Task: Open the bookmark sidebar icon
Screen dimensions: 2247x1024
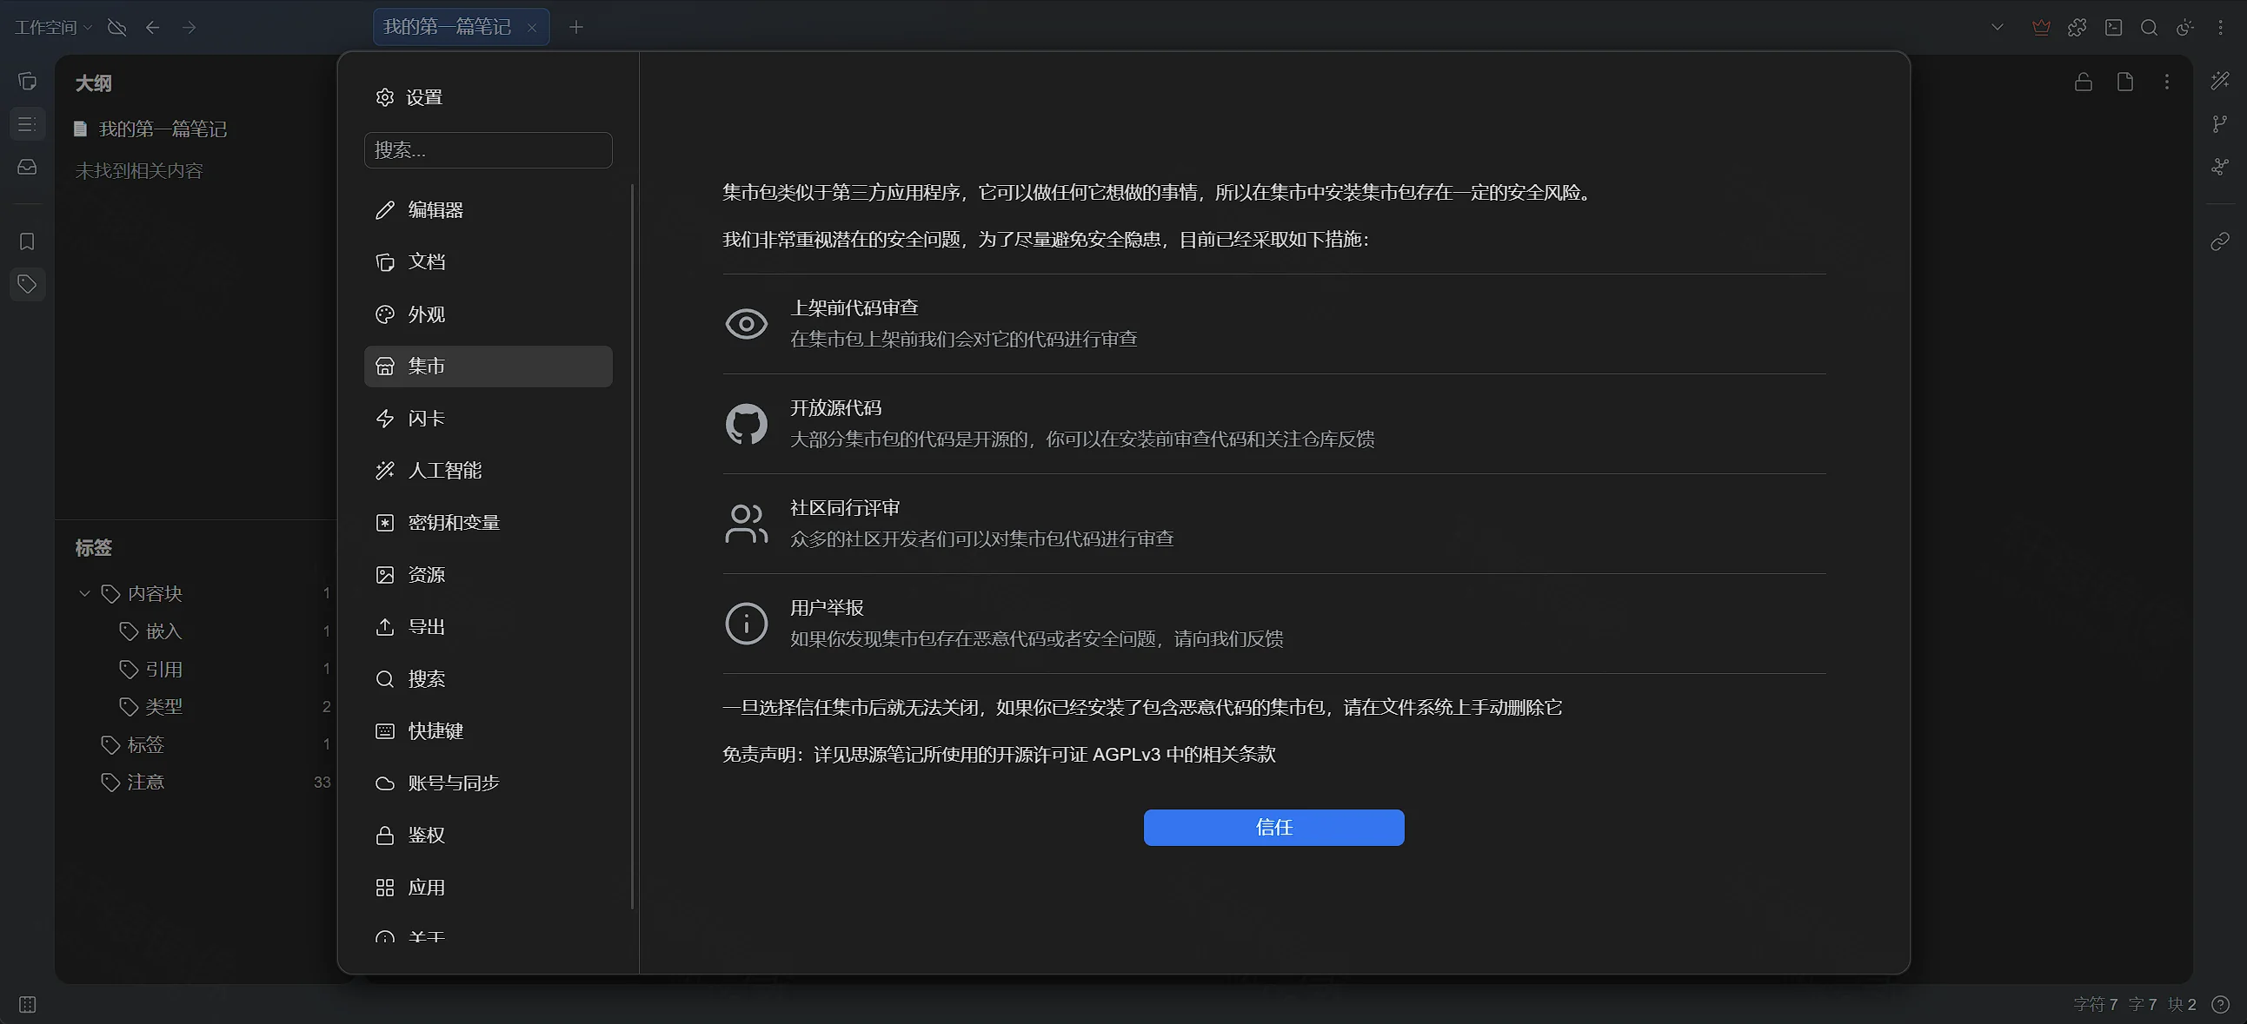Action: (27, 241)
